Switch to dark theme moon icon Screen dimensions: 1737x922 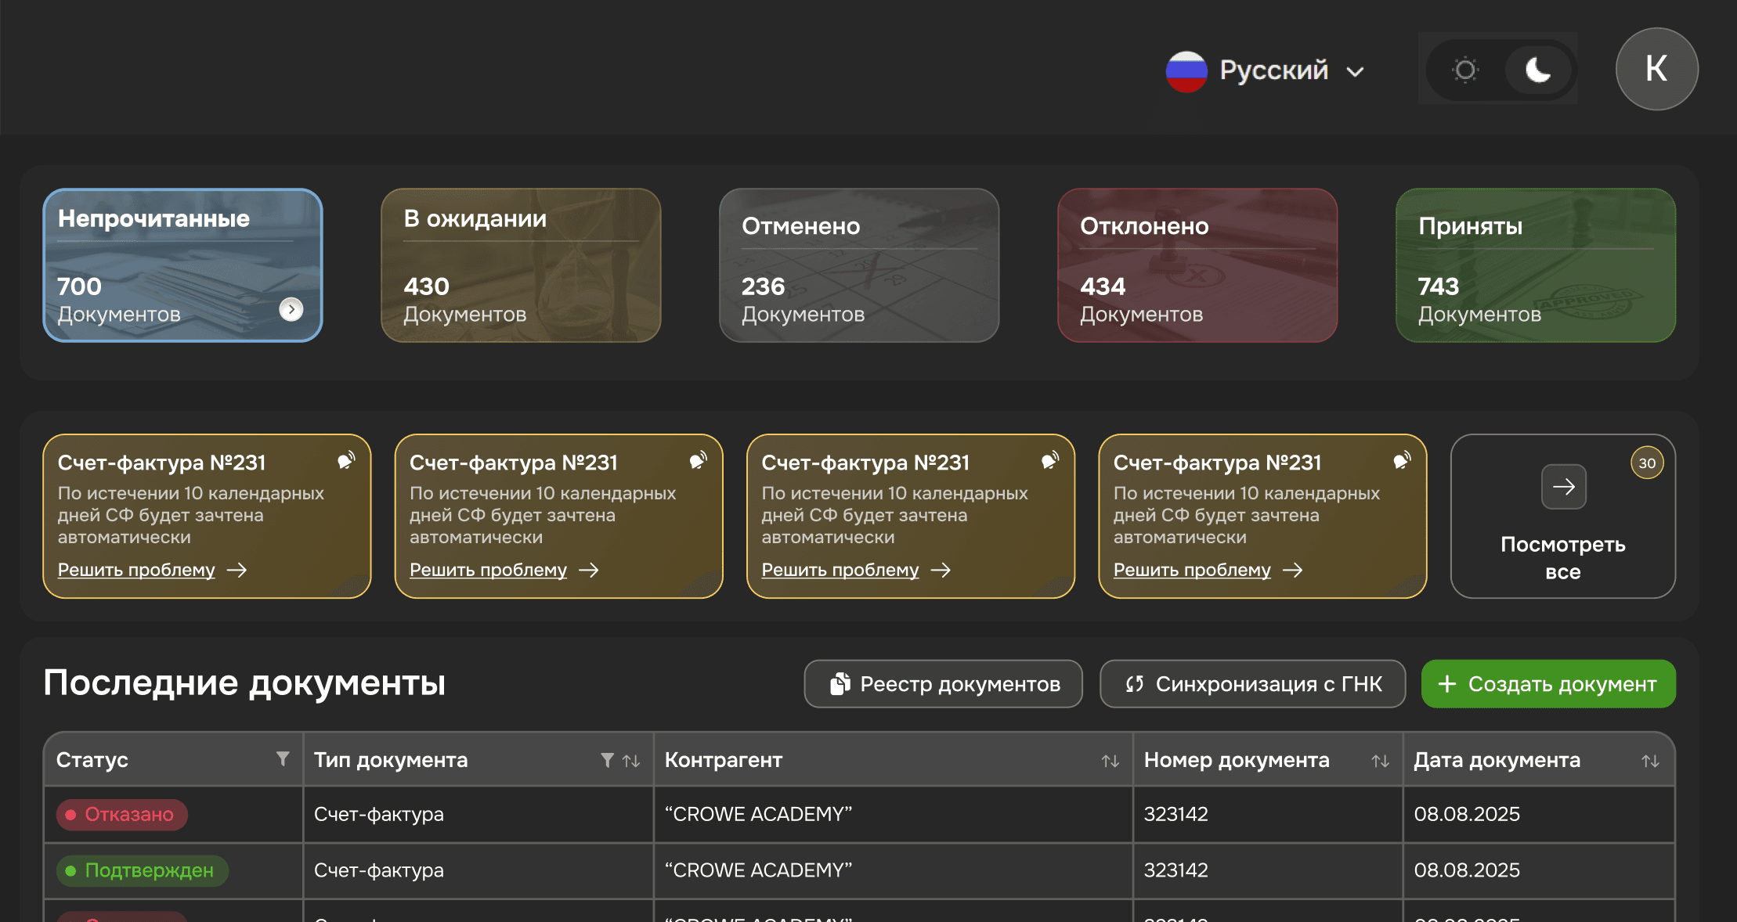pyautogui.click(x=1537, y=70)
